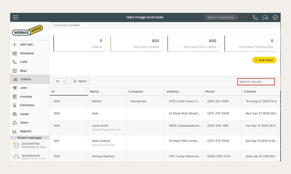
Task: Click address 2372 Corte Fresco C...
Action: pos(184,101)
